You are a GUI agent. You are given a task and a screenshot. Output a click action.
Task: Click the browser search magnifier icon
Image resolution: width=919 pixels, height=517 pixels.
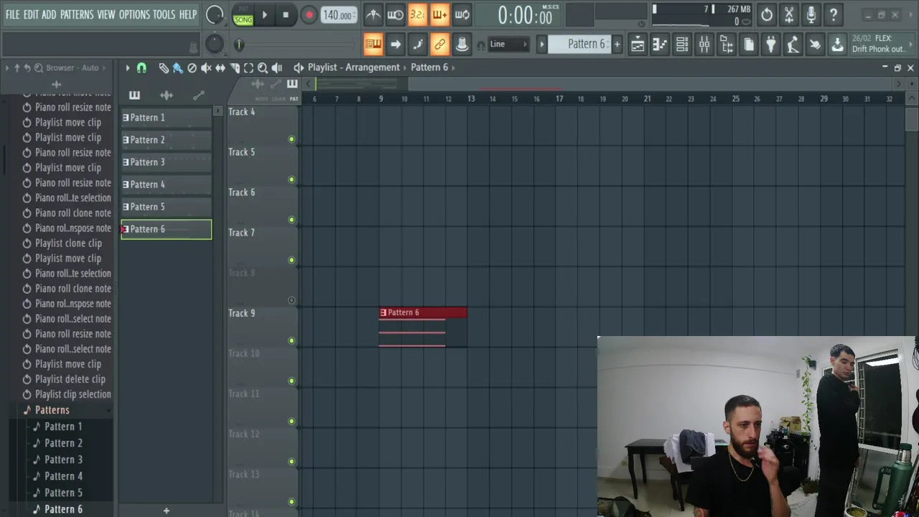pyautogui.click(x=38, y=67)
